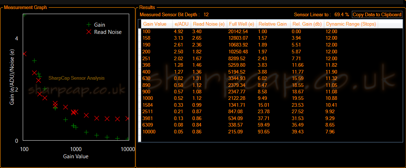Select the row with Gain Value 890
The image size is (406, 168).
coord(272,85)
